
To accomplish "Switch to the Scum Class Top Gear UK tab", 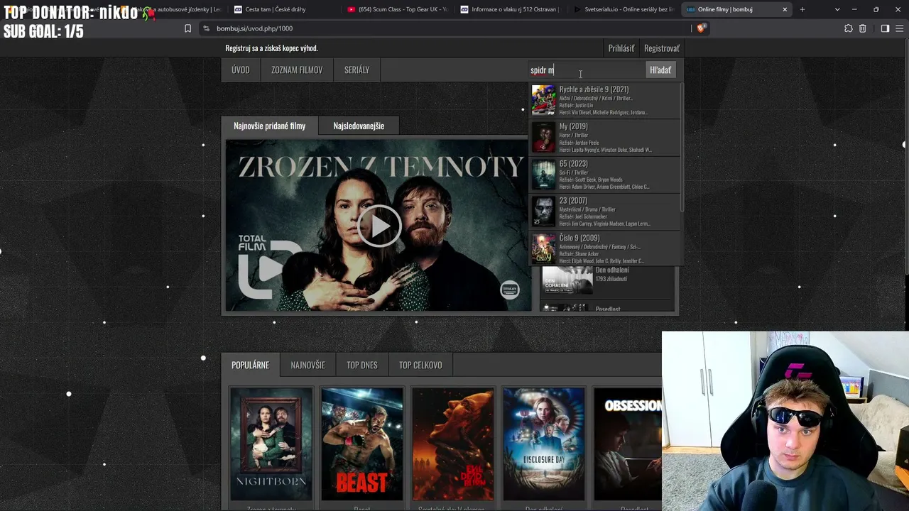I will [398, 9].
